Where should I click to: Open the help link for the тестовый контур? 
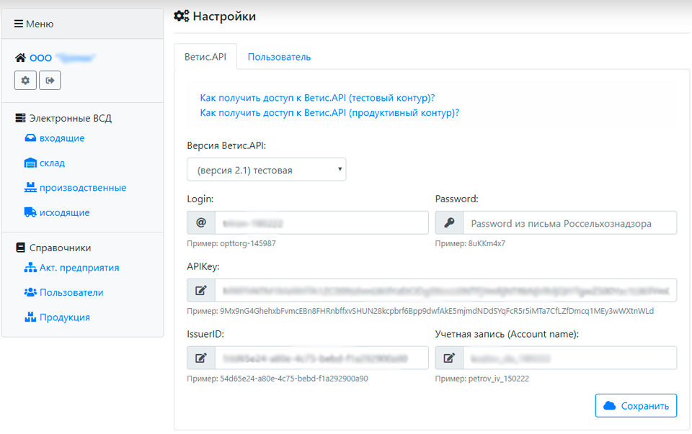(317, 98)
